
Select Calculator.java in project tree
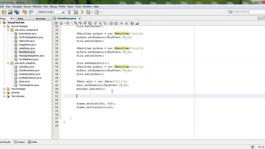click(x=26, y=67)
